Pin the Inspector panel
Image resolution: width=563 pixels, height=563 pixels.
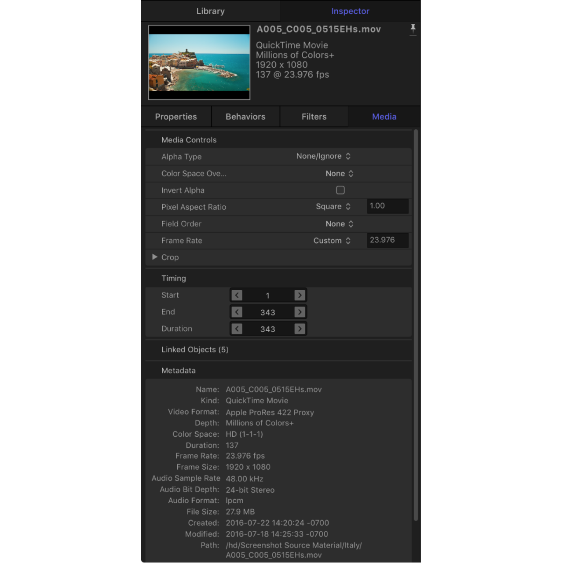pyautogui.click(x=413, y=29)
